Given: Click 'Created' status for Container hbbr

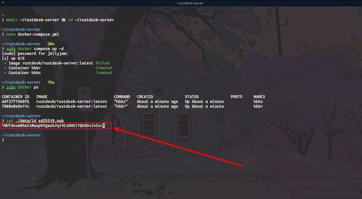Looking at the screenshot, I should [104, 68].
